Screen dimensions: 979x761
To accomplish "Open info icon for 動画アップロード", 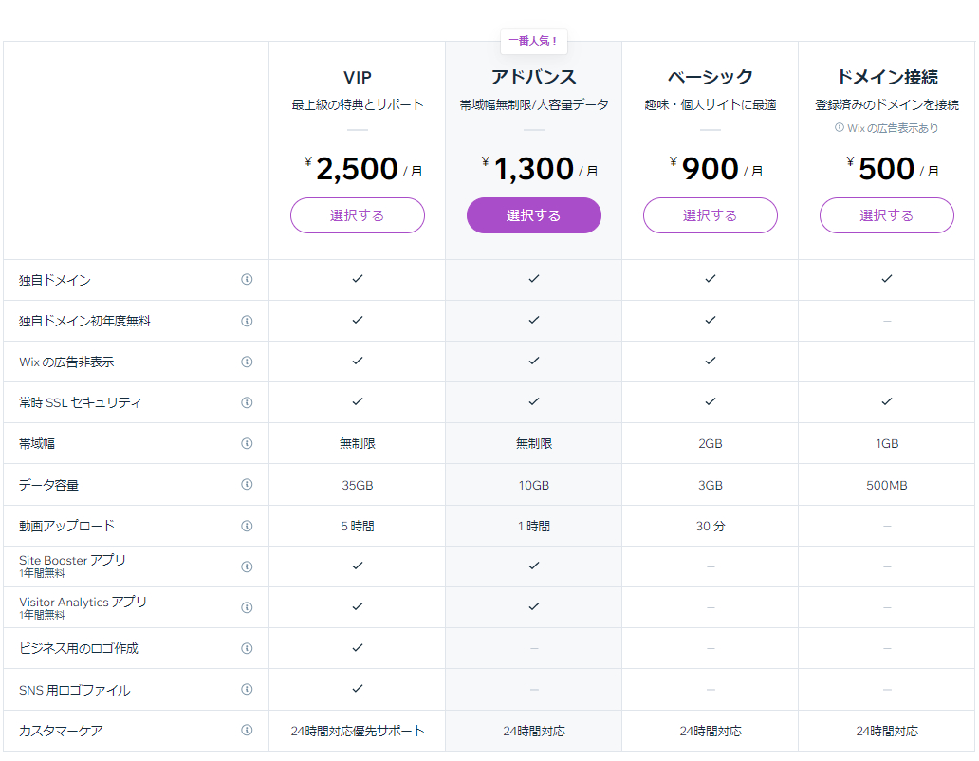I will click(247, 526).
